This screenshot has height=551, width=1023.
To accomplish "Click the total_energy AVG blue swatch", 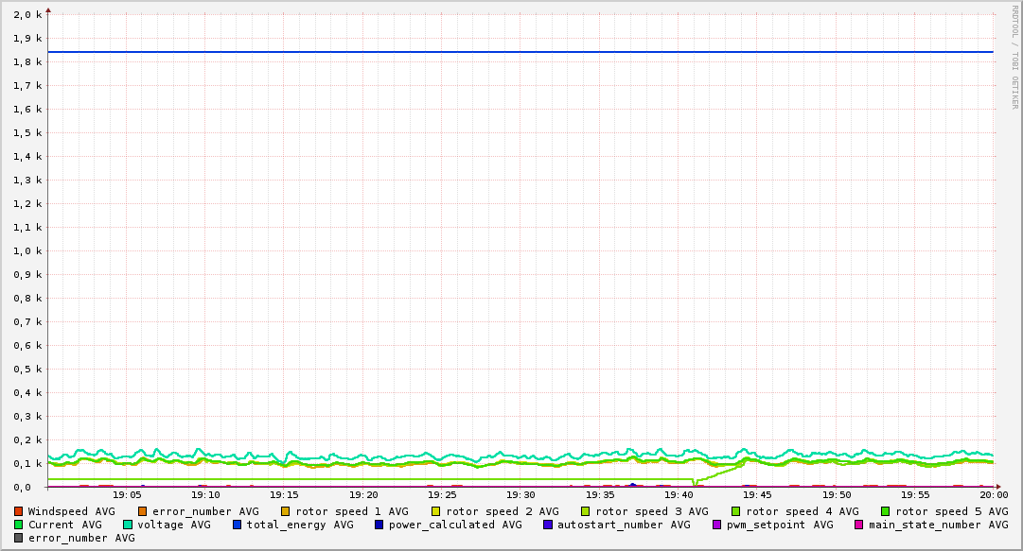I will [237, 525].
